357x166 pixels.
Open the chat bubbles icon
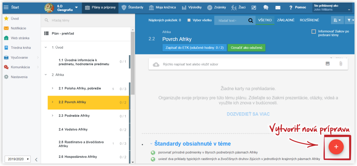266,7
